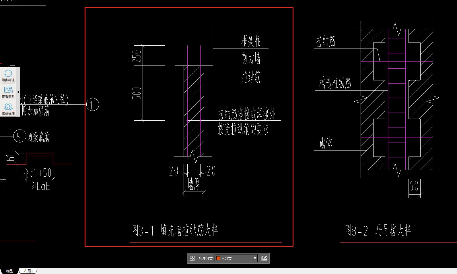
Task: Select the 砌体 label text
Action: click(326, 143)
